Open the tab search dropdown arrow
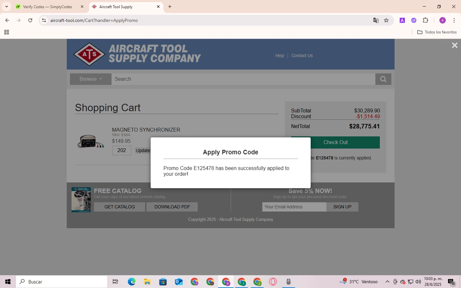This screenshot has height=288, width=461. [6, 7]
